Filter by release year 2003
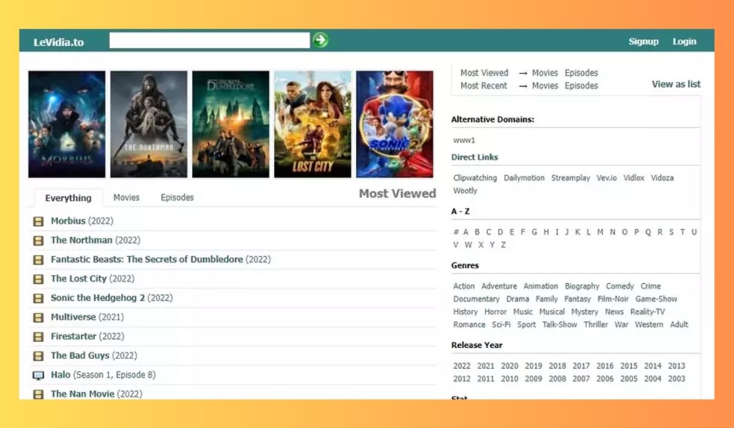This screenshot has width=734, height=428. point(677,379)
